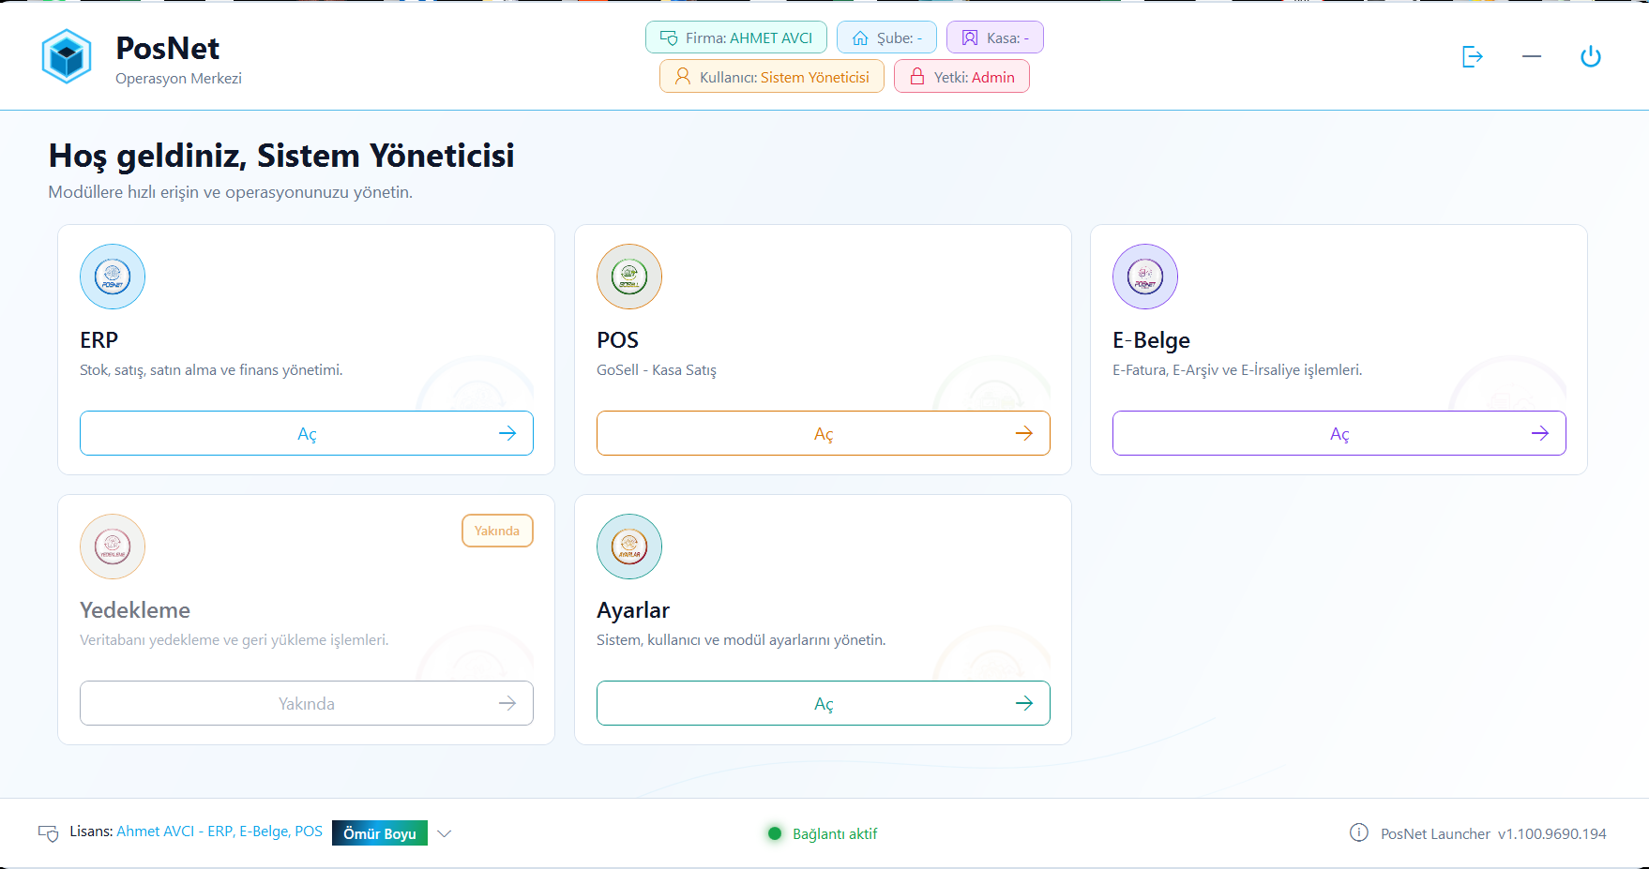Click the power shutdown icon
The height and width of the screenshot is (869, 1649).
(x=1591, y=57)
